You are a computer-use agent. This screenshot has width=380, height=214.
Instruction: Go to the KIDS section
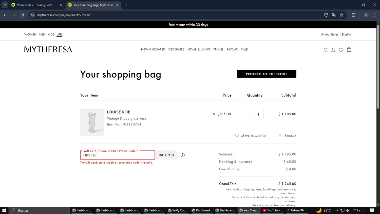coord(51,34)
